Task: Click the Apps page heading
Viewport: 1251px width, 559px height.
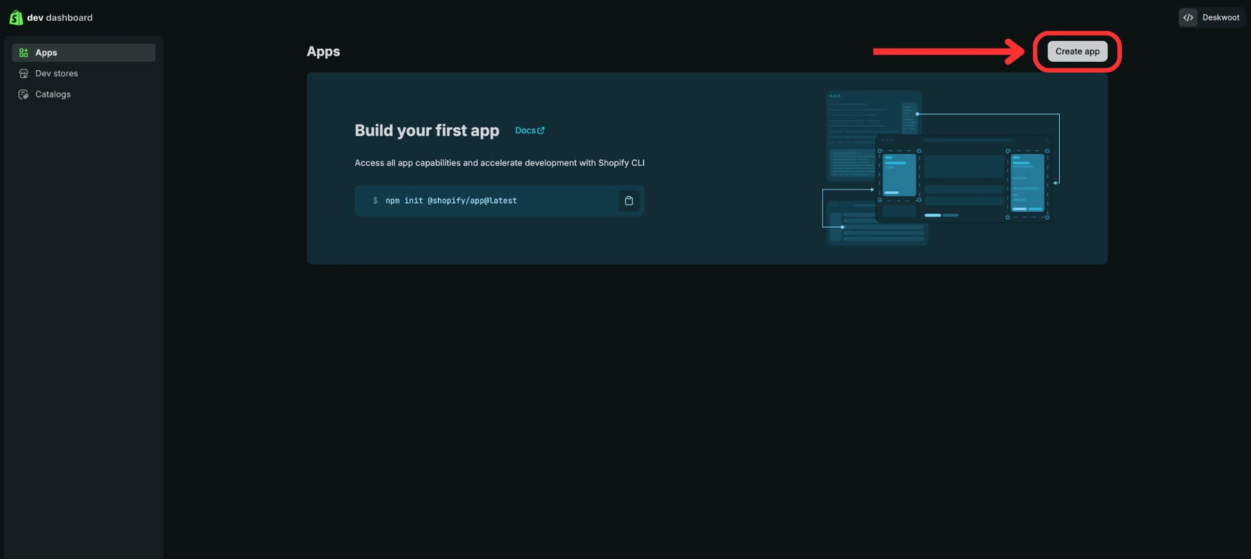Action: click(x=323, y=51)
